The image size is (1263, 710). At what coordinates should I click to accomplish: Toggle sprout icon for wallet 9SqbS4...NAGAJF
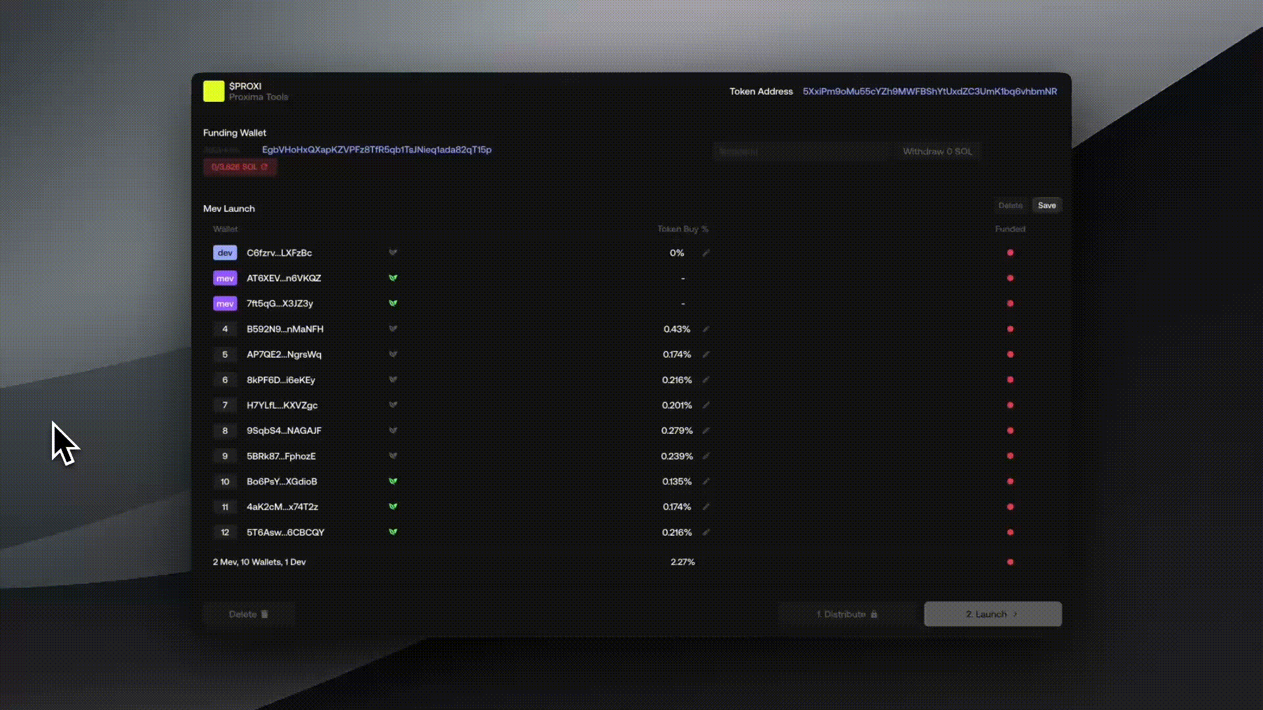[x=393, y=431]
